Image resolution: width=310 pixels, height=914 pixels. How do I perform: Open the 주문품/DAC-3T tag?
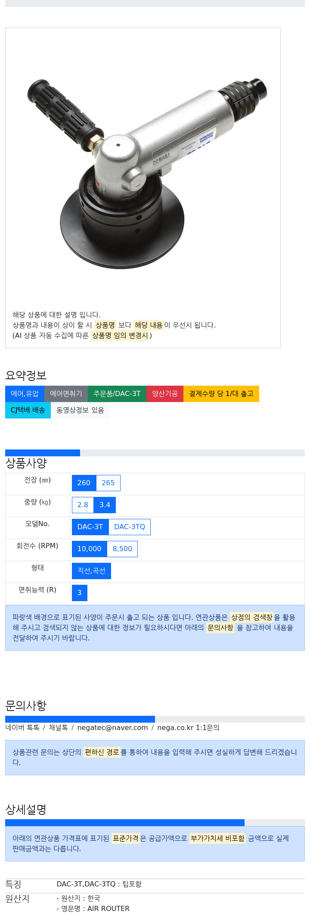coord(117,394)
